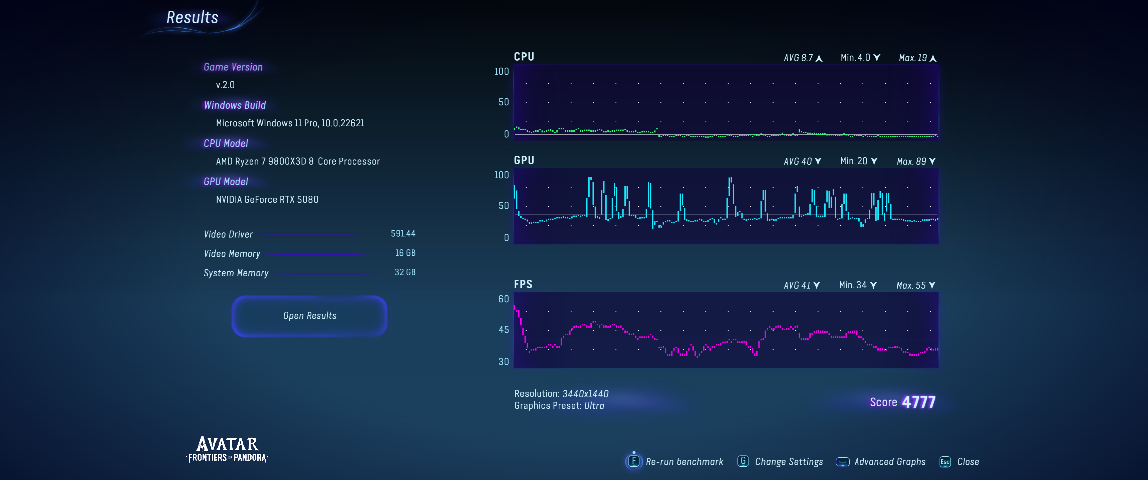The image size is (1148, 480).
Task: Click the Esc key icon
Action: click(945, 462)
